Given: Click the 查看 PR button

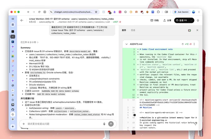Looking at the screenshot, I should point(182,20).
